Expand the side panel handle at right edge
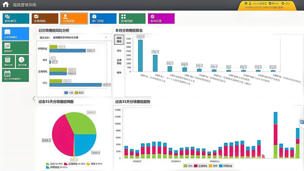304x171 pixels. [x=302, y=122]
